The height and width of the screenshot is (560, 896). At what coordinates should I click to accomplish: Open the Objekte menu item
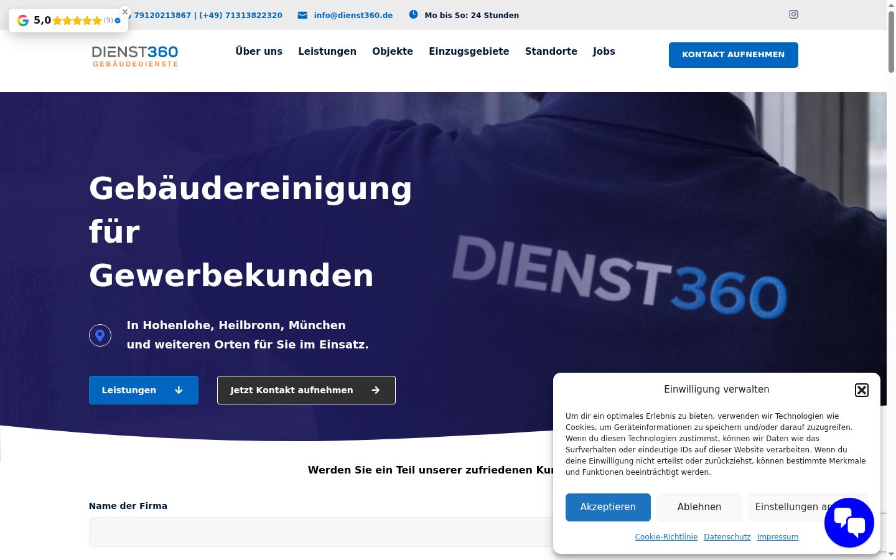click(393, 52)
